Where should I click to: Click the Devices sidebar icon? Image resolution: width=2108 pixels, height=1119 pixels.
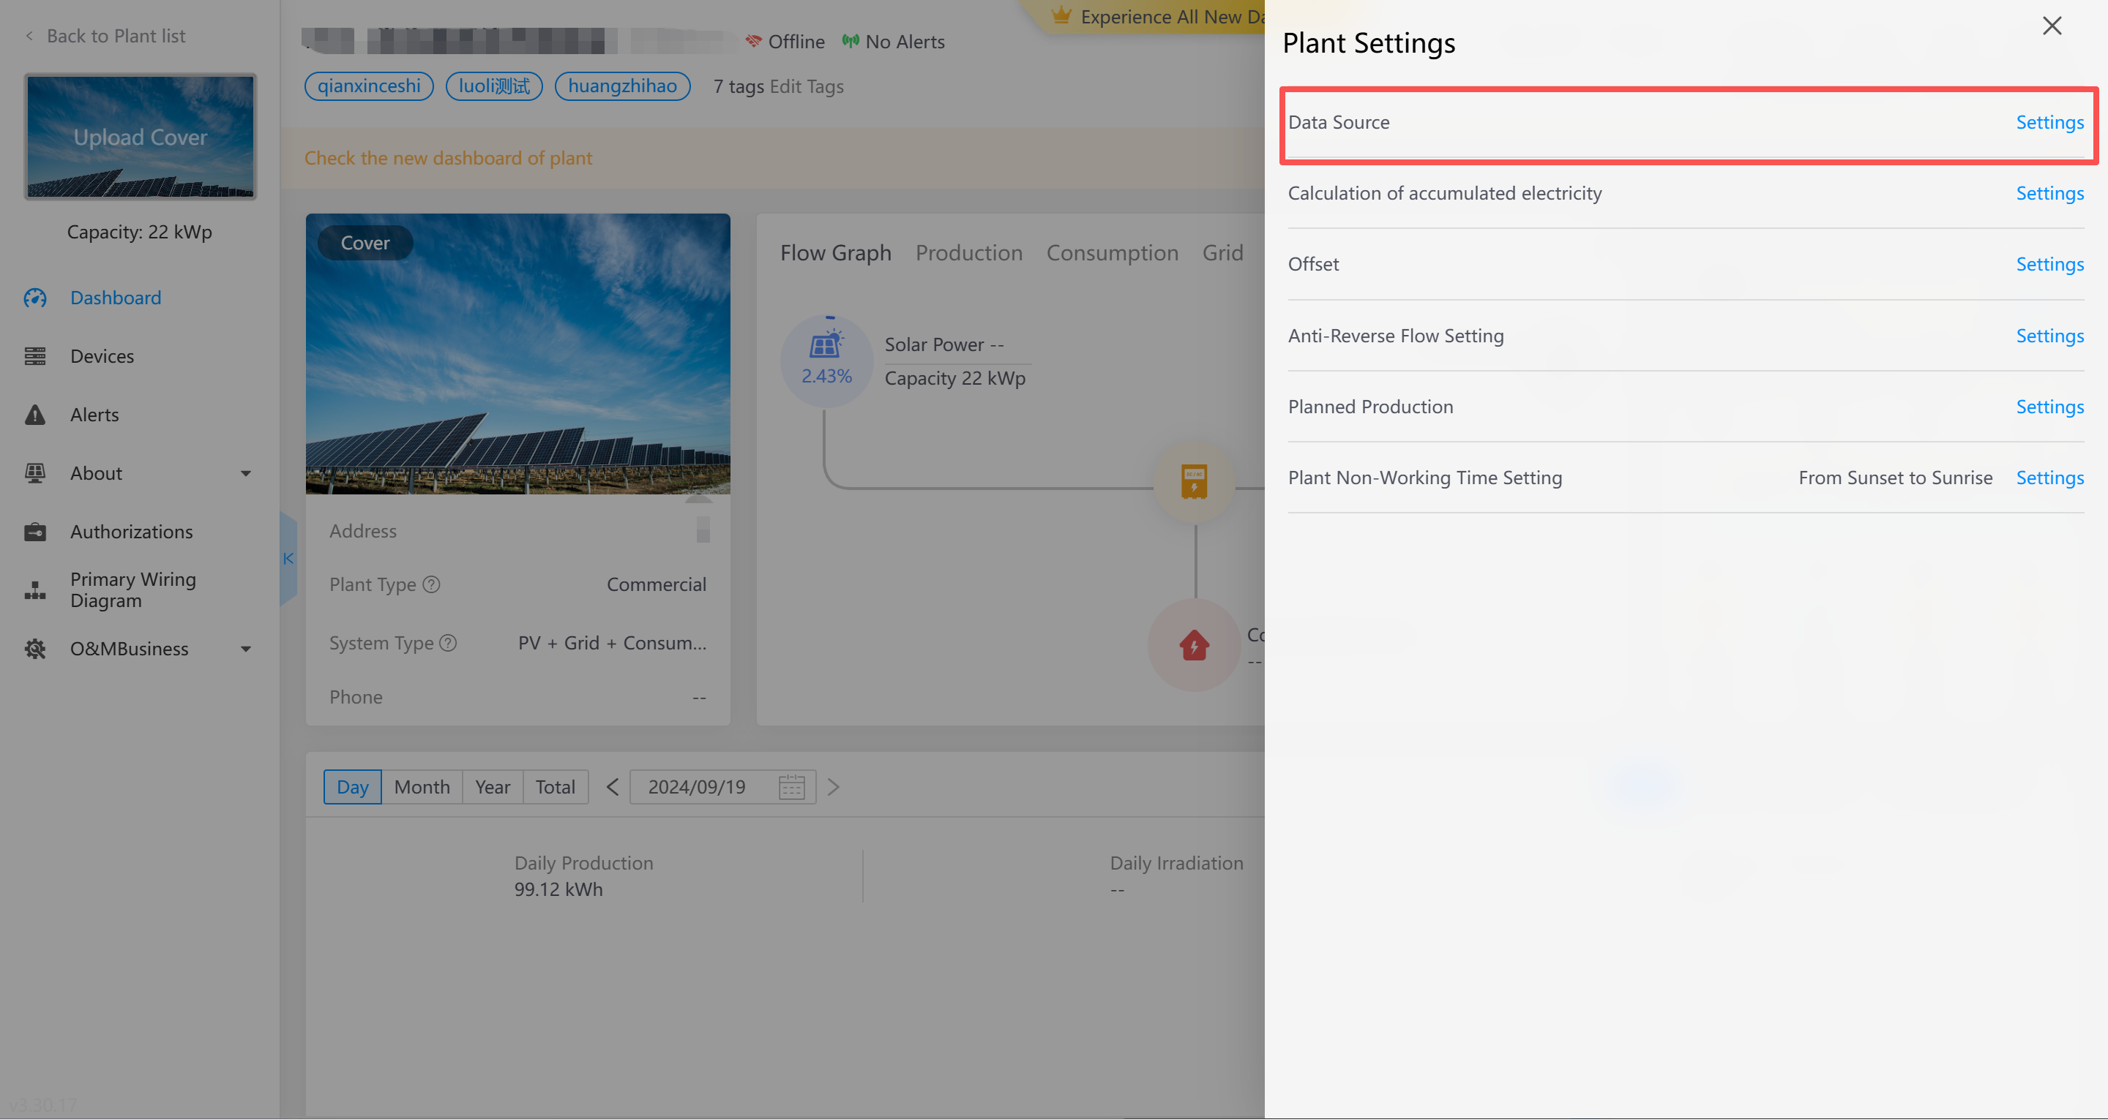point(35,357)
